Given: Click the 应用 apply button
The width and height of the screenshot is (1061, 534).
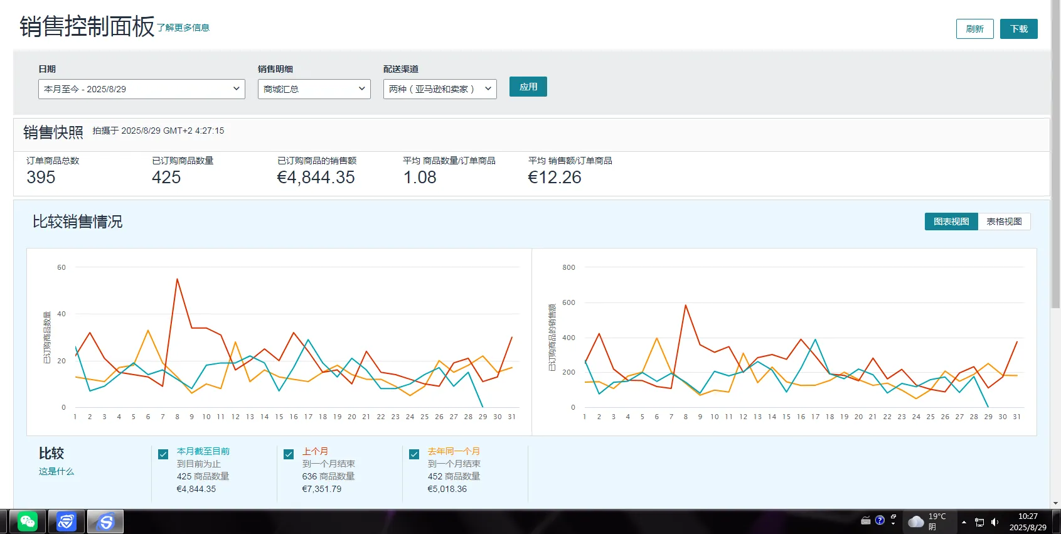Looking at the screenshot, I should (x=528, y=87).
